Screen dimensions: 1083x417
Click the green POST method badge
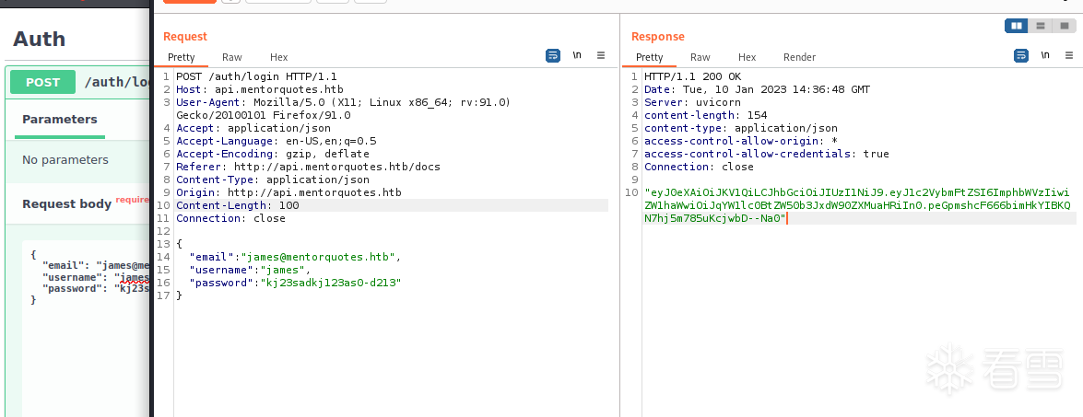(x=42, y=82)
